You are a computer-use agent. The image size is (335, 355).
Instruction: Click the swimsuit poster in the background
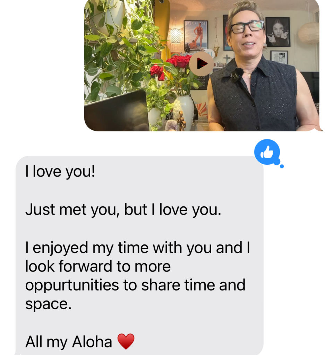tap(196, 35)
